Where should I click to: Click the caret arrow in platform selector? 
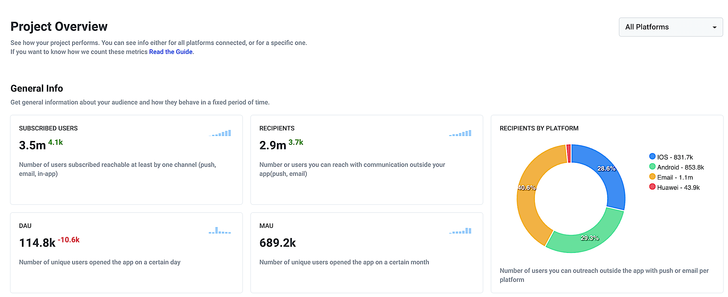point(714,28)
